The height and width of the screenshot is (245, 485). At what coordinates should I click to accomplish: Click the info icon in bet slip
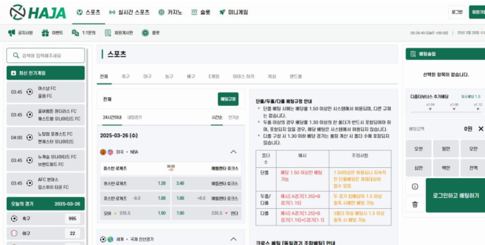415,187
